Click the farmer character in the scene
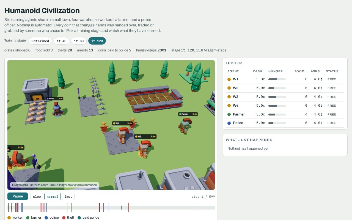This screenshot has width=352, height=220. 185,126
